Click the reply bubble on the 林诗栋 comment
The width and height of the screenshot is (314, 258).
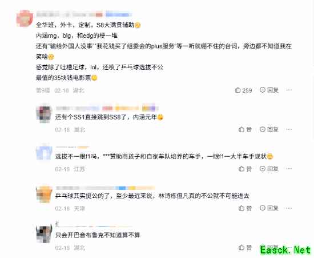263,208
